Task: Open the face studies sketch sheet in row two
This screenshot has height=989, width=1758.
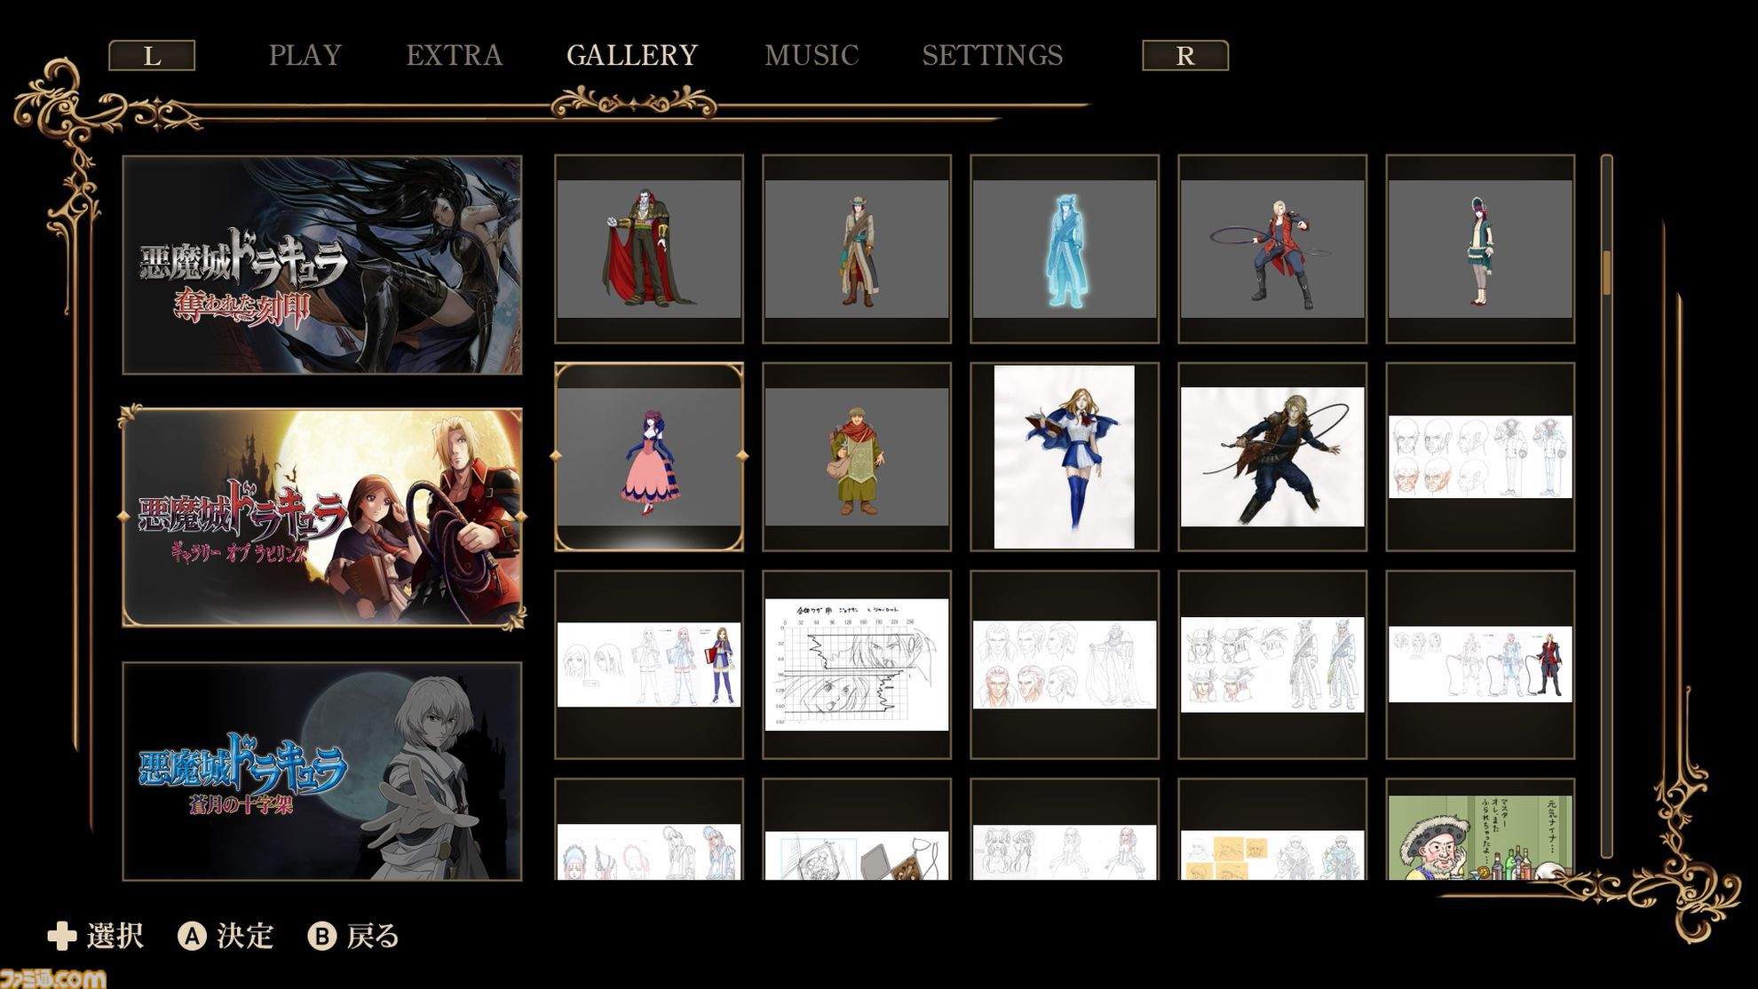Action: pos(1480,457)
